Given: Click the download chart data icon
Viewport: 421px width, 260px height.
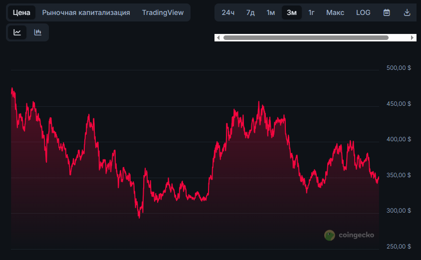Looking at the screenshot, I should (x=407, y=12).
